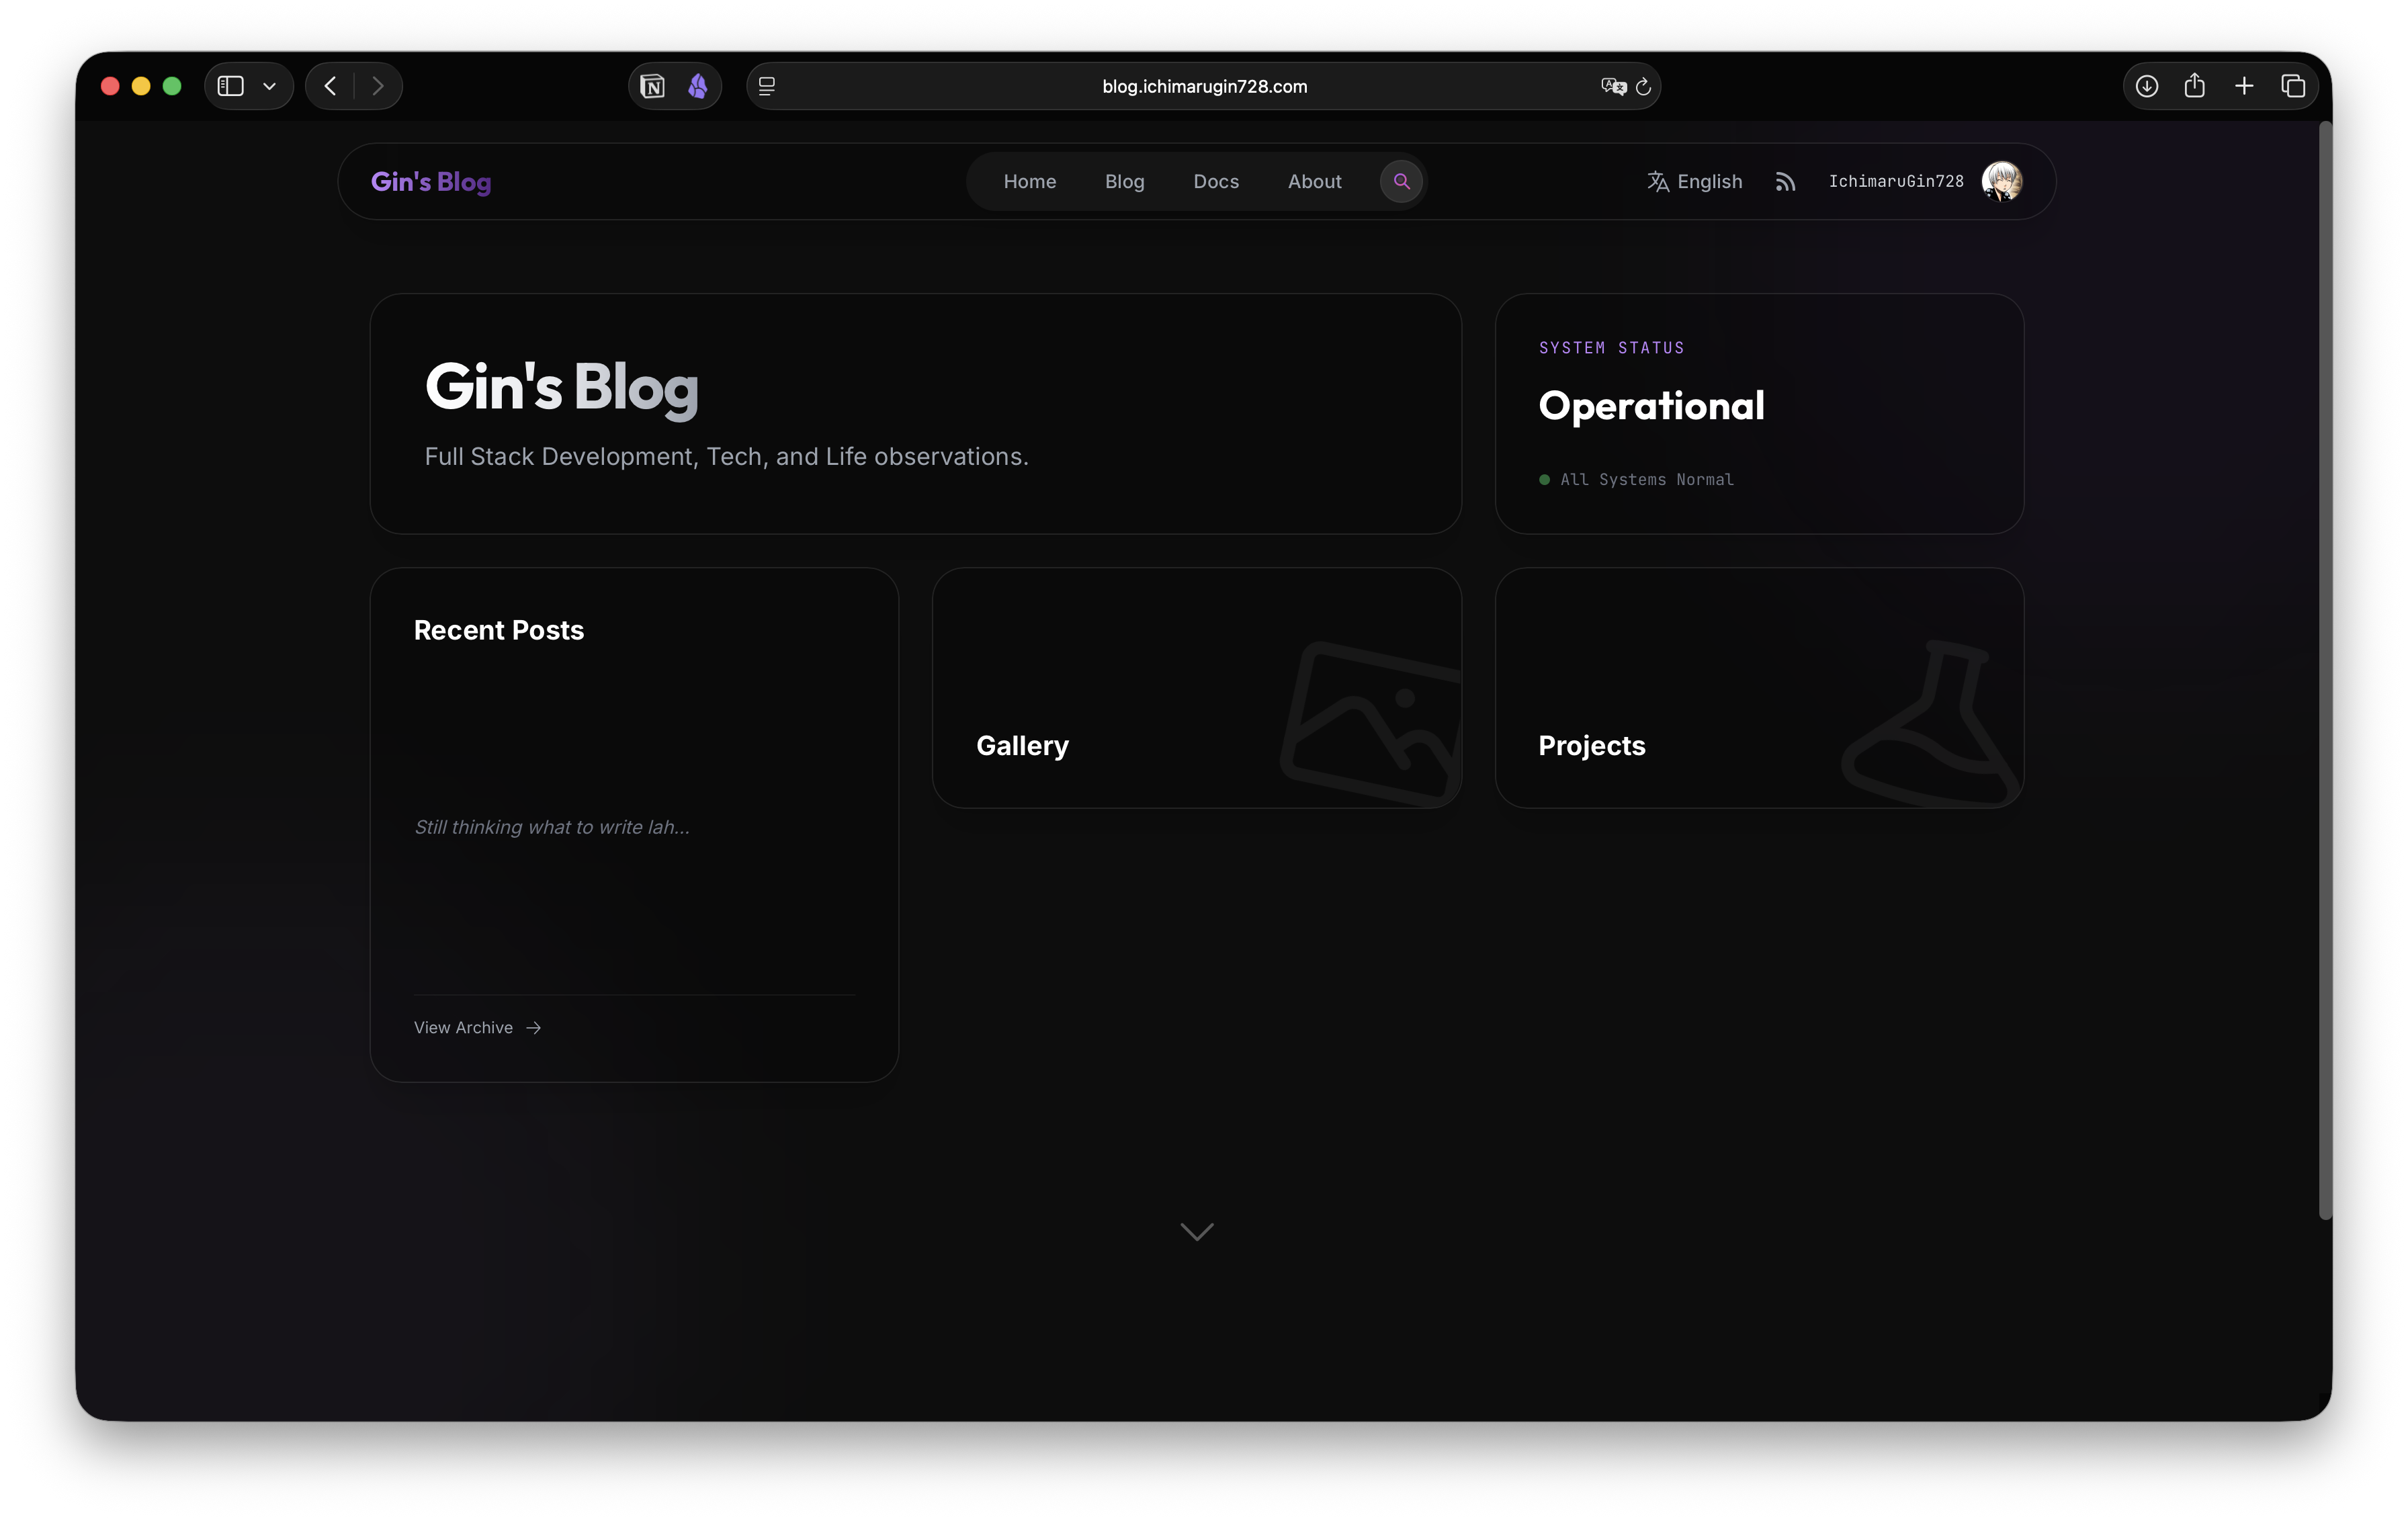Click the blog.ichimarugin728.com address field

[x=1204, y=86]
